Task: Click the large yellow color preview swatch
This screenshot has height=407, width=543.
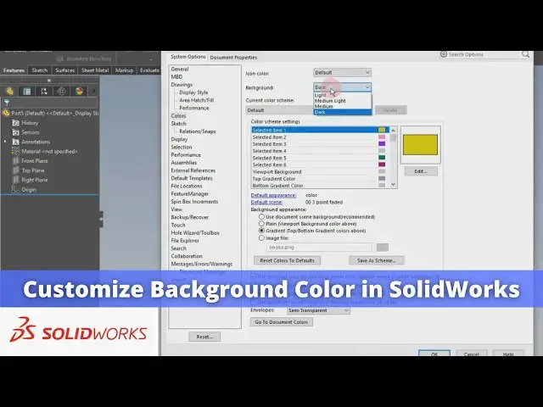Action: pos(420,145)
